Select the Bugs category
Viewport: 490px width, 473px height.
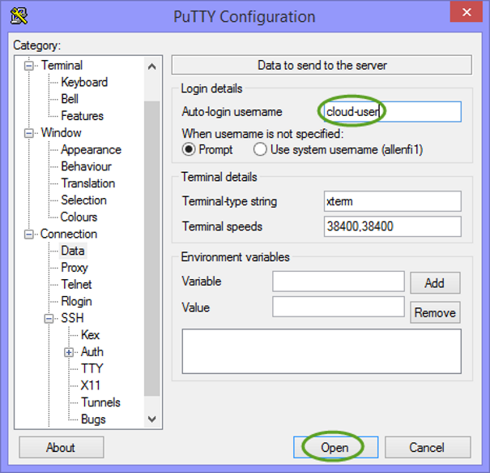point(93,419)
